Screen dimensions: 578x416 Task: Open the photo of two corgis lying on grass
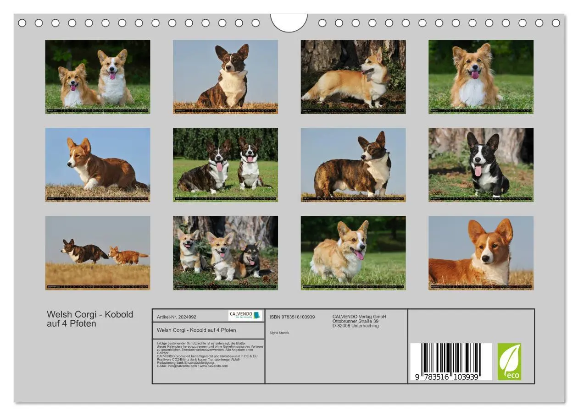(98, 77)
